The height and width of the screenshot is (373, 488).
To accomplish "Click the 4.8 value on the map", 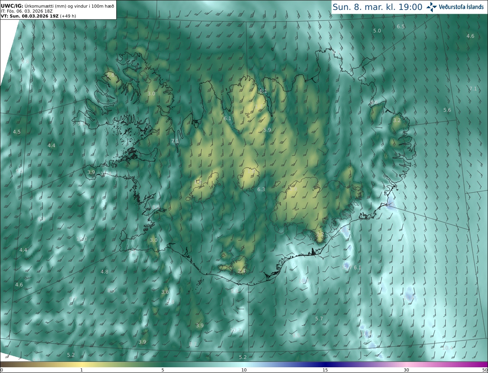I will click(104, 272).
